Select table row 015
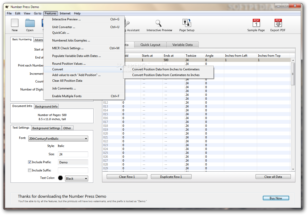 196,114
